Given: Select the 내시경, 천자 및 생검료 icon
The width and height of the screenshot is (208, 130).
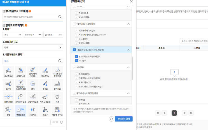Looking at the screenshot, I should pos(57,72).
